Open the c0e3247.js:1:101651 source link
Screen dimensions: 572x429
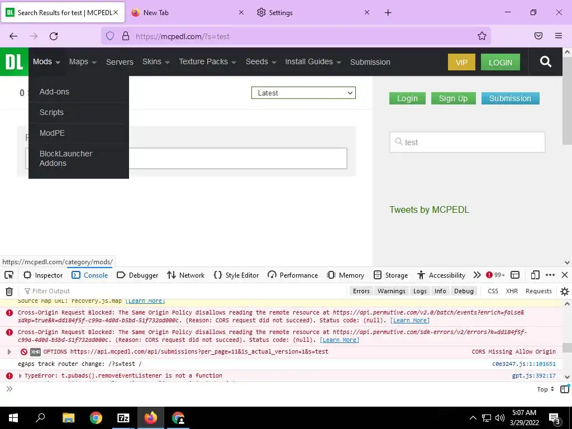pyautogui.click(x=524, y=364)
